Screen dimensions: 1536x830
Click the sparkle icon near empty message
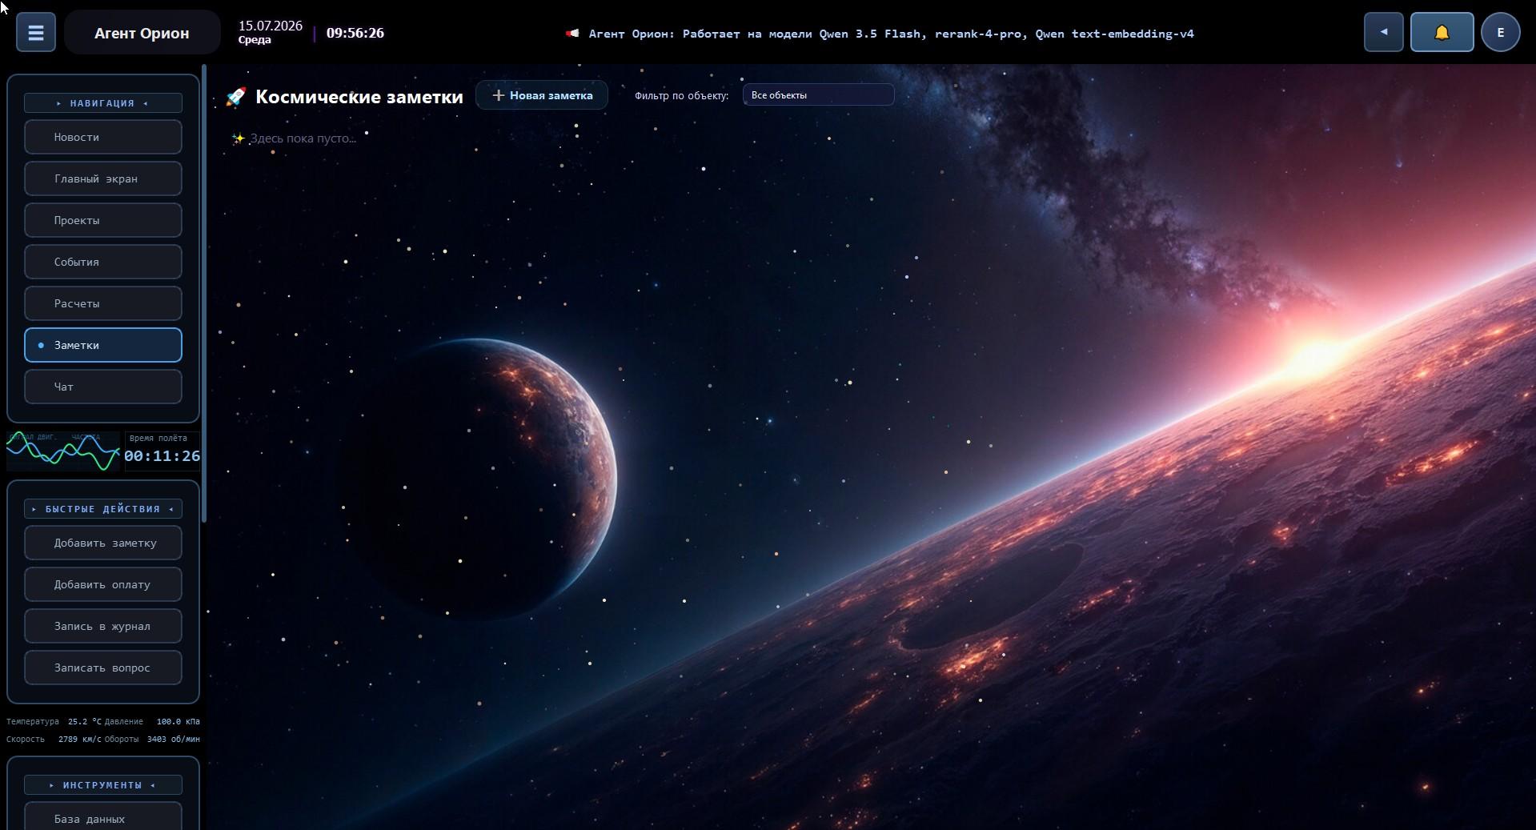pyautogui.click(x=238, y=138)
